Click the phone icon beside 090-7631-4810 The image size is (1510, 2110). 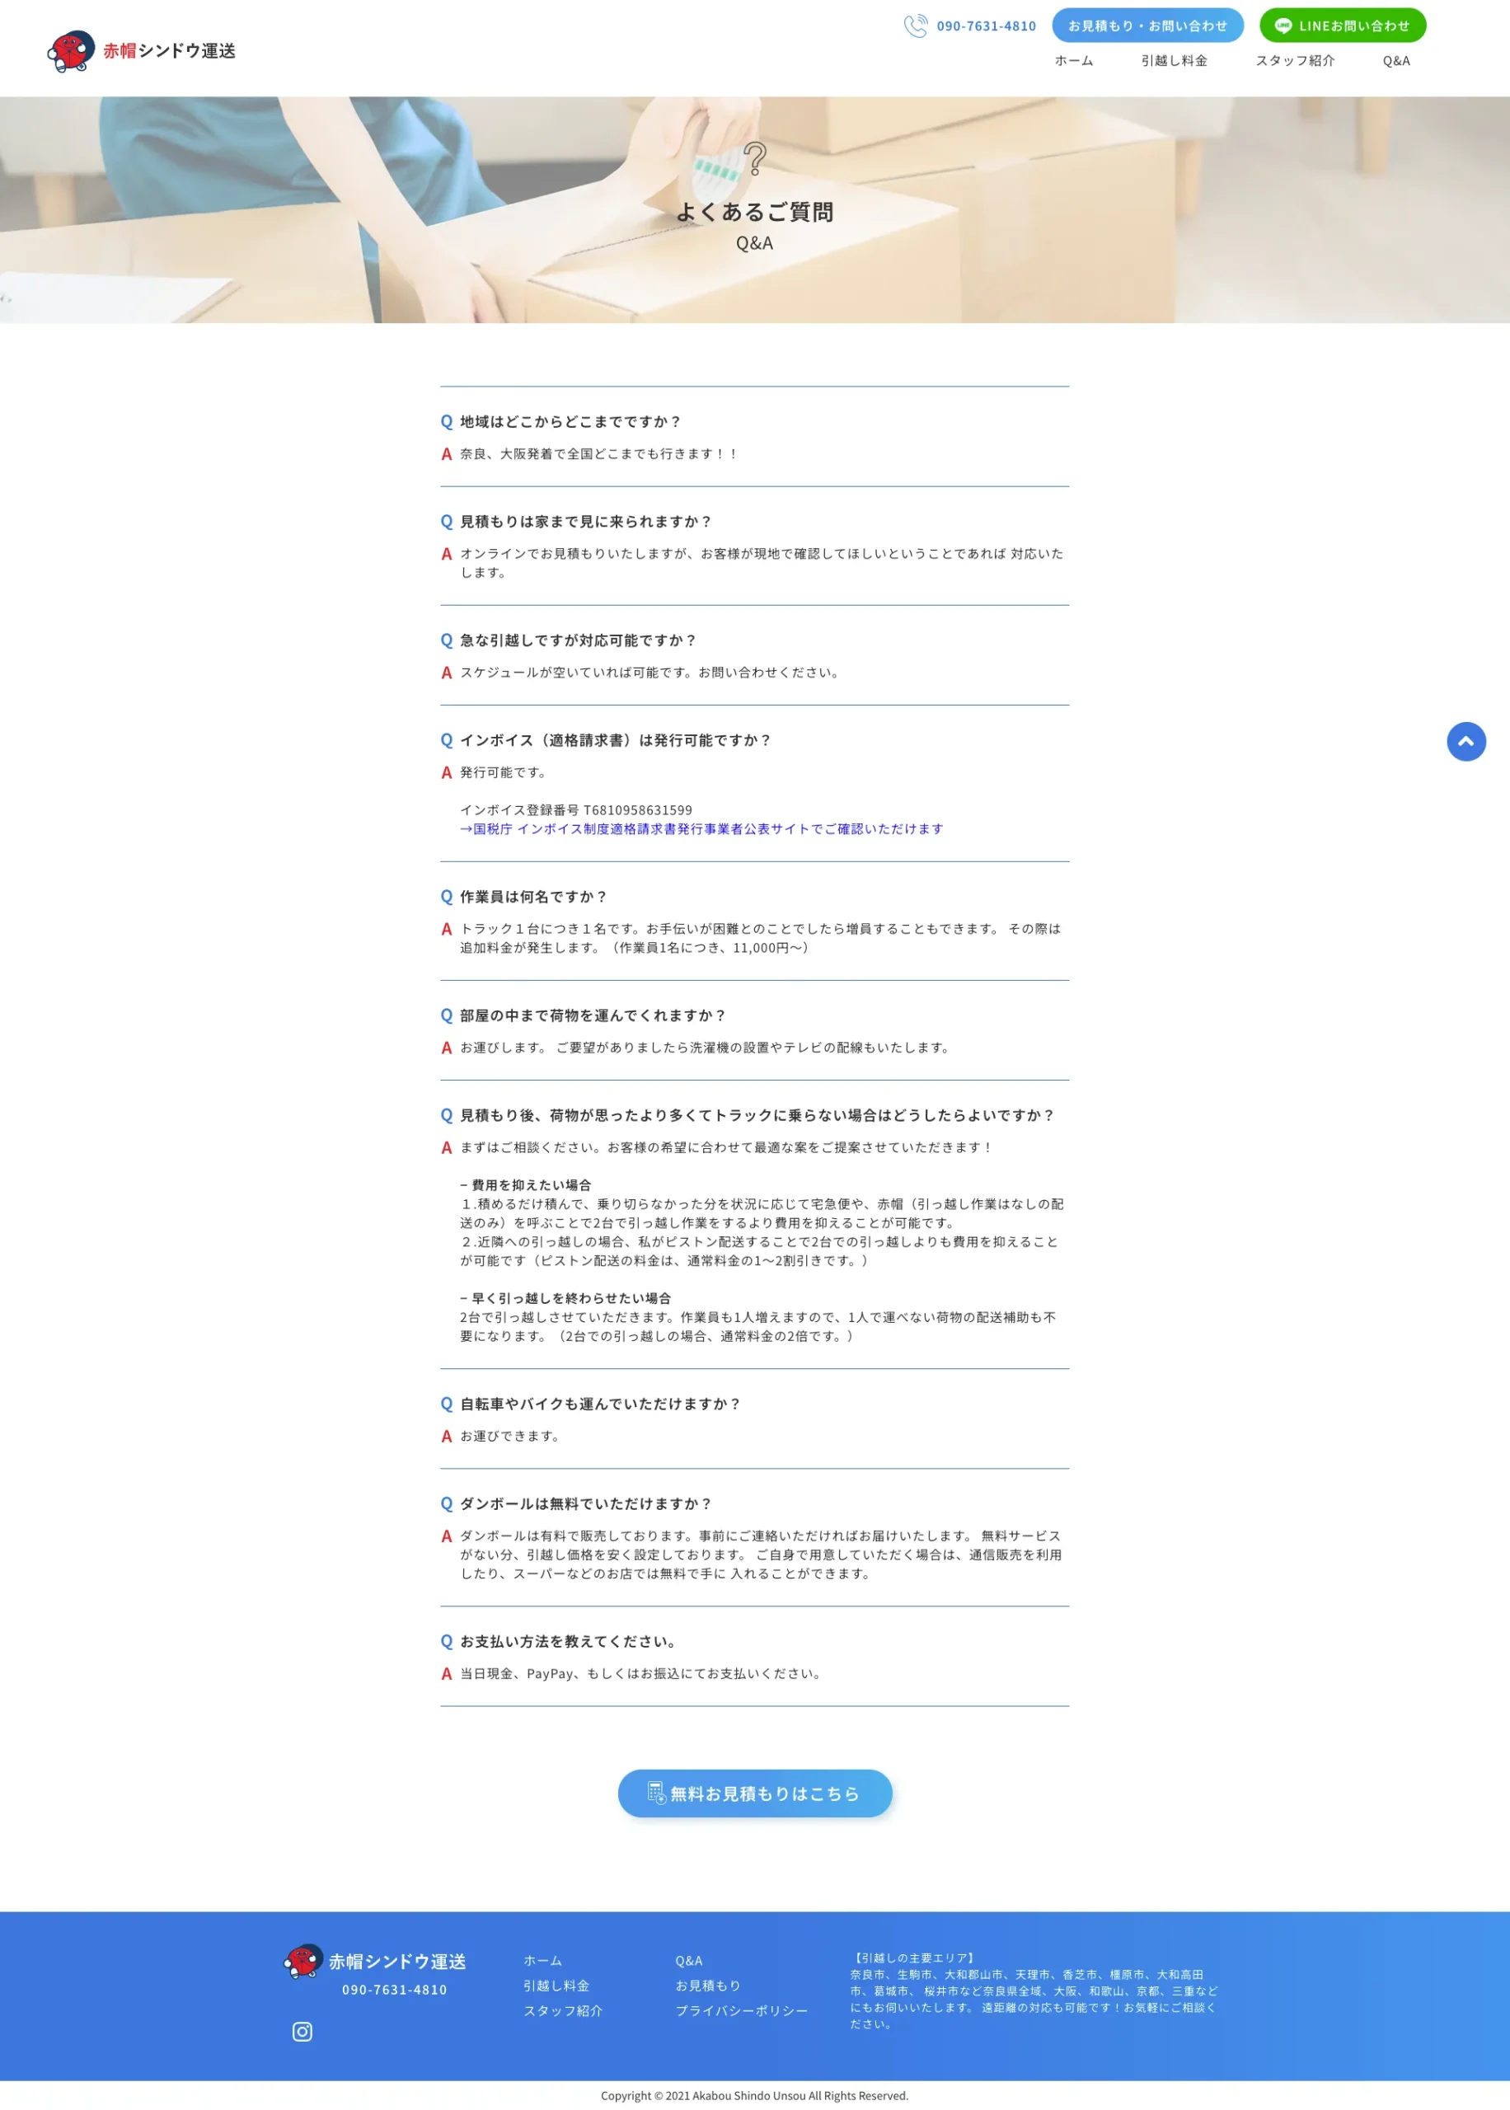pyautogui.click(x=915, y=26)
